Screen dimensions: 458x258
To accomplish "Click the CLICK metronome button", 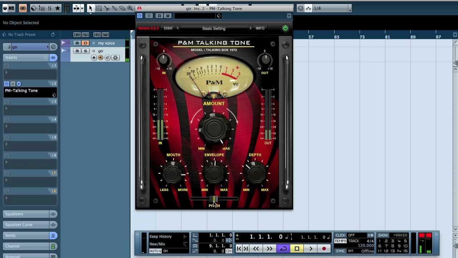I will coord(340,235).
